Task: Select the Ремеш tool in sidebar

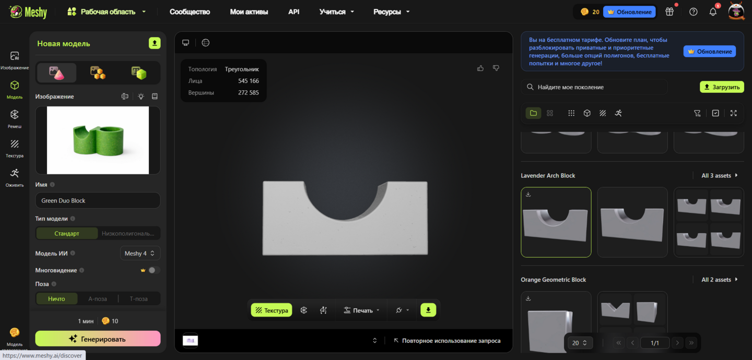Action: tap(15, 118)
